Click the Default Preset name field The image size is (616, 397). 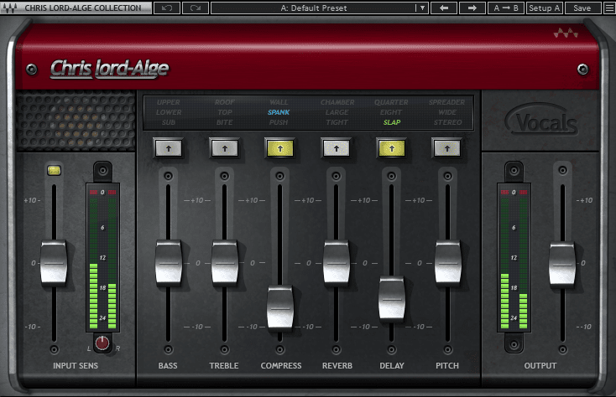pyautogui.click(x=314, y=8)
